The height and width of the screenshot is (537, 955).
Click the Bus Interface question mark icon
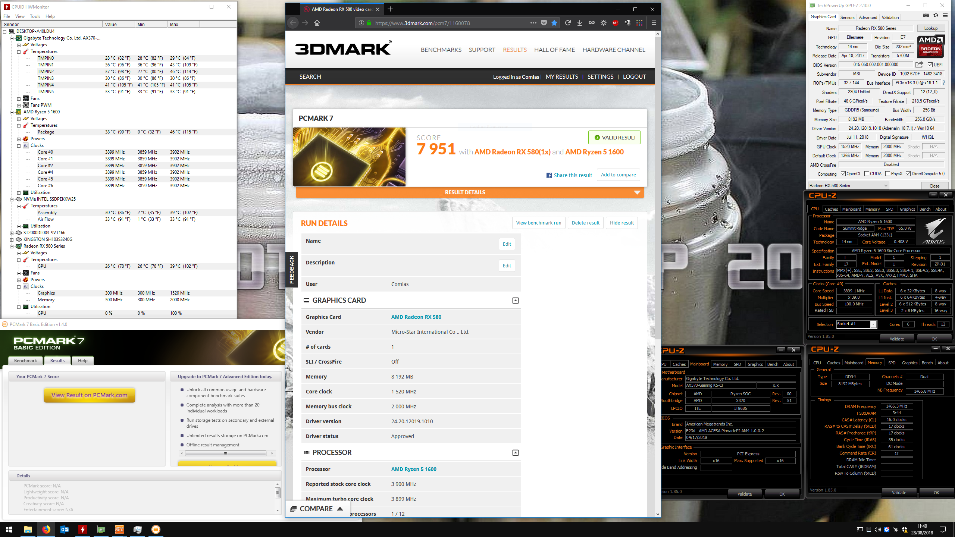click(x=944, y=83)
